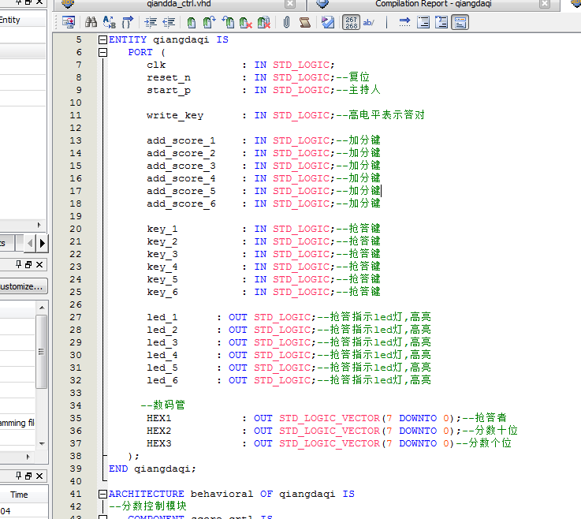
Task: Click the Time column header
Action: (19, 495)
